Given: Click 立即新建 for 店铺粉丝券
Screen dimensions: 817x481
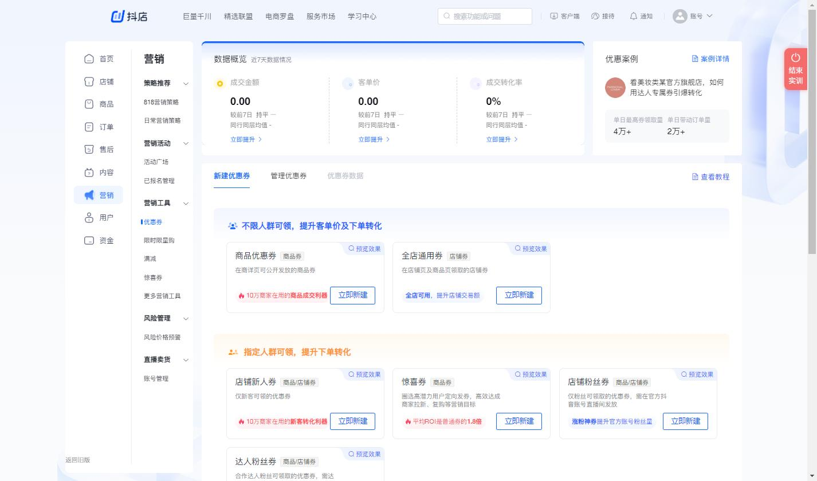Looking at the screenshot, I should (685, 421).
